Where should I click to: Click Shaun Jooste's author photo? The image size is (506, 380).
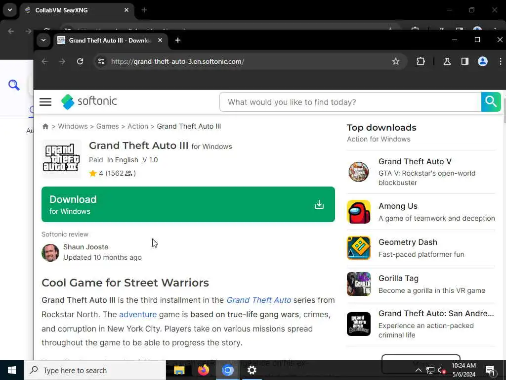tap(50, 252)
